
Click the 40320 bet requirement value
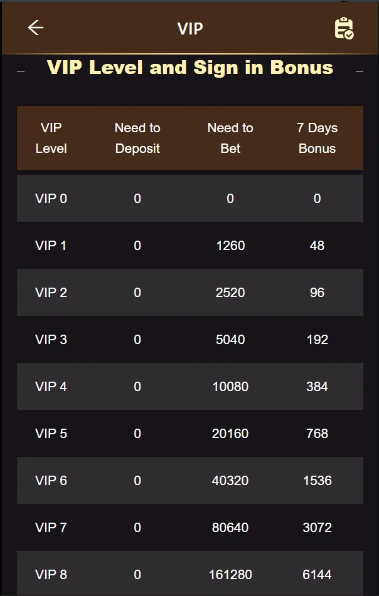click(x=230, y=481)
